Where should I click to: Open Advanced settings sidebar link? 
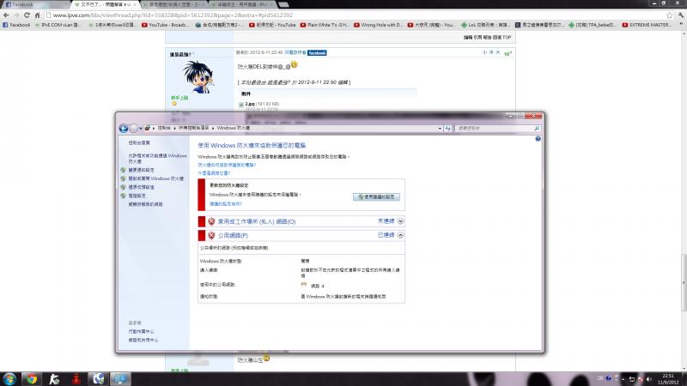[x=137, y=196]
